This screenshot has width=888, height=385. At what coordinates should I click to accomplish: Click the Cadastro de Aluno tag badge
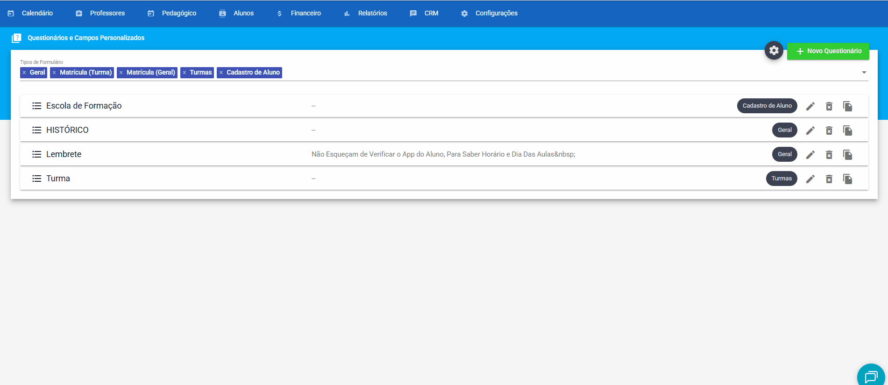(767, 106)
